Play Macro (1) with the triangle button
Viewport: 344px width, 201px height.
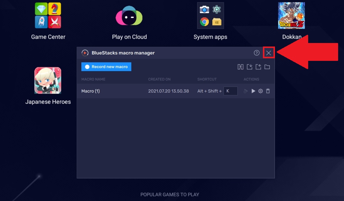(254, 91)
